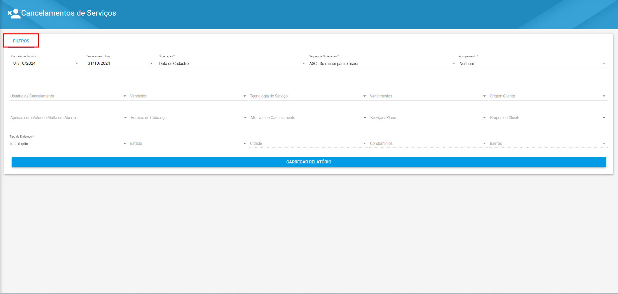Open Apenas com Valor de Multa em Aberto dropdown

[69, 118]
